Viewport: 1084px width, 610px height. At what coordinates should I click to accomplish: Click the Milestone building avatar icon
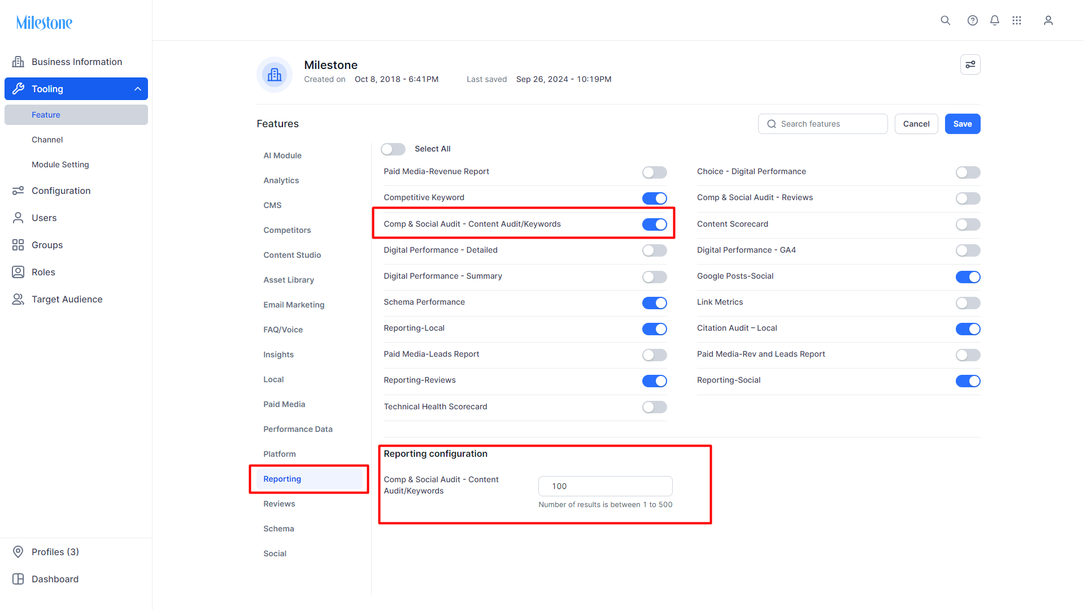[275, 74]
